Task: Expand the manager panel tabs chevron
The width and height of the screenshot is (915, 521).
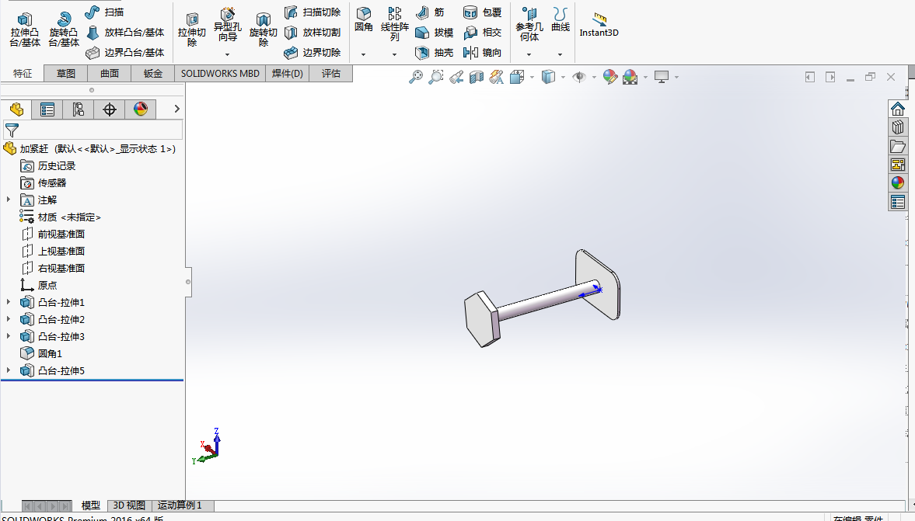Action: 176,109
